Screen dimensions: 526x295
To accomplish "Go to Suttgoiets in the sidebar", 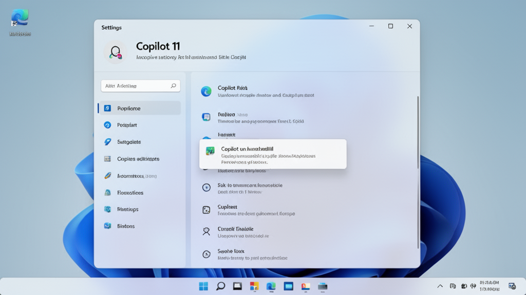I will point(140,142).
